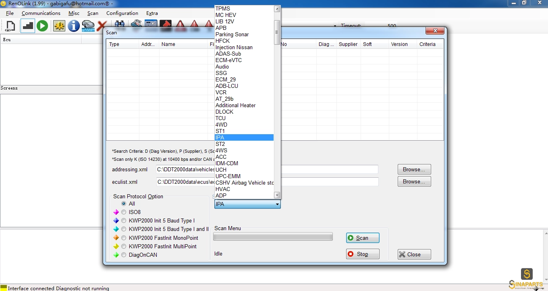The image size is (548, 291).
Task: Click the dialog Close button
Action: click(414, 254)
